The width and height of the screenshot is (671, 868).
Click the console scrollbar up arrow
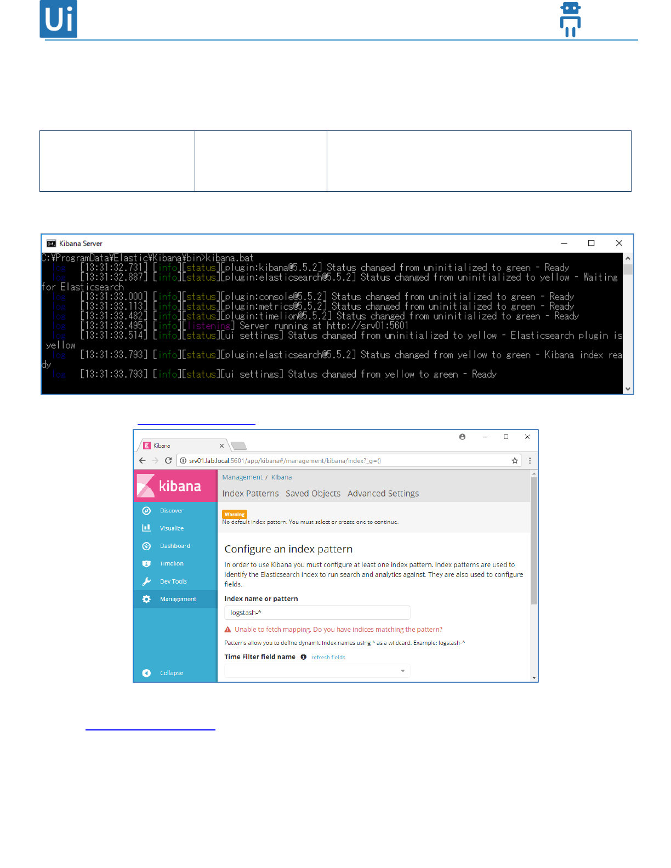click(628, 258)
